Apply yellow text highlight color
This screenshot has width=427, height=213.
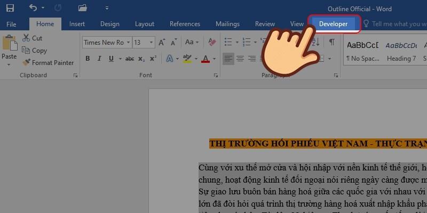187,59
